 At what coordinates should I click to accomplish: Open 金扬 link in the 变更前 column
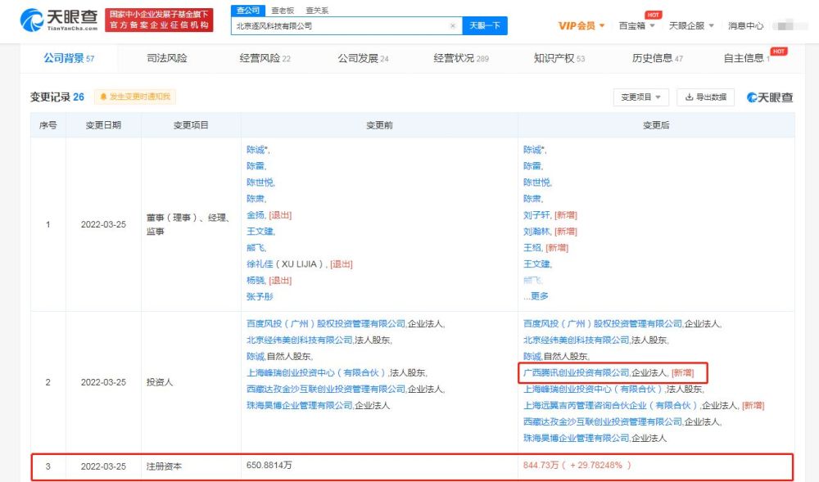(x=256, y=215)
